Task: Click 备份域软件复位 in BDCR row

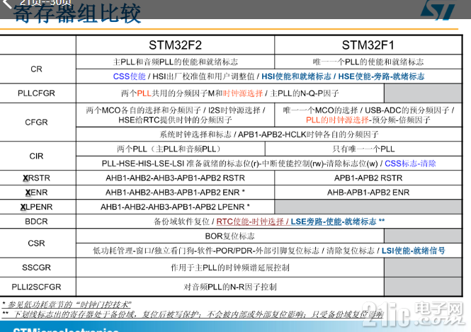Action: click(x=182, y=222)
